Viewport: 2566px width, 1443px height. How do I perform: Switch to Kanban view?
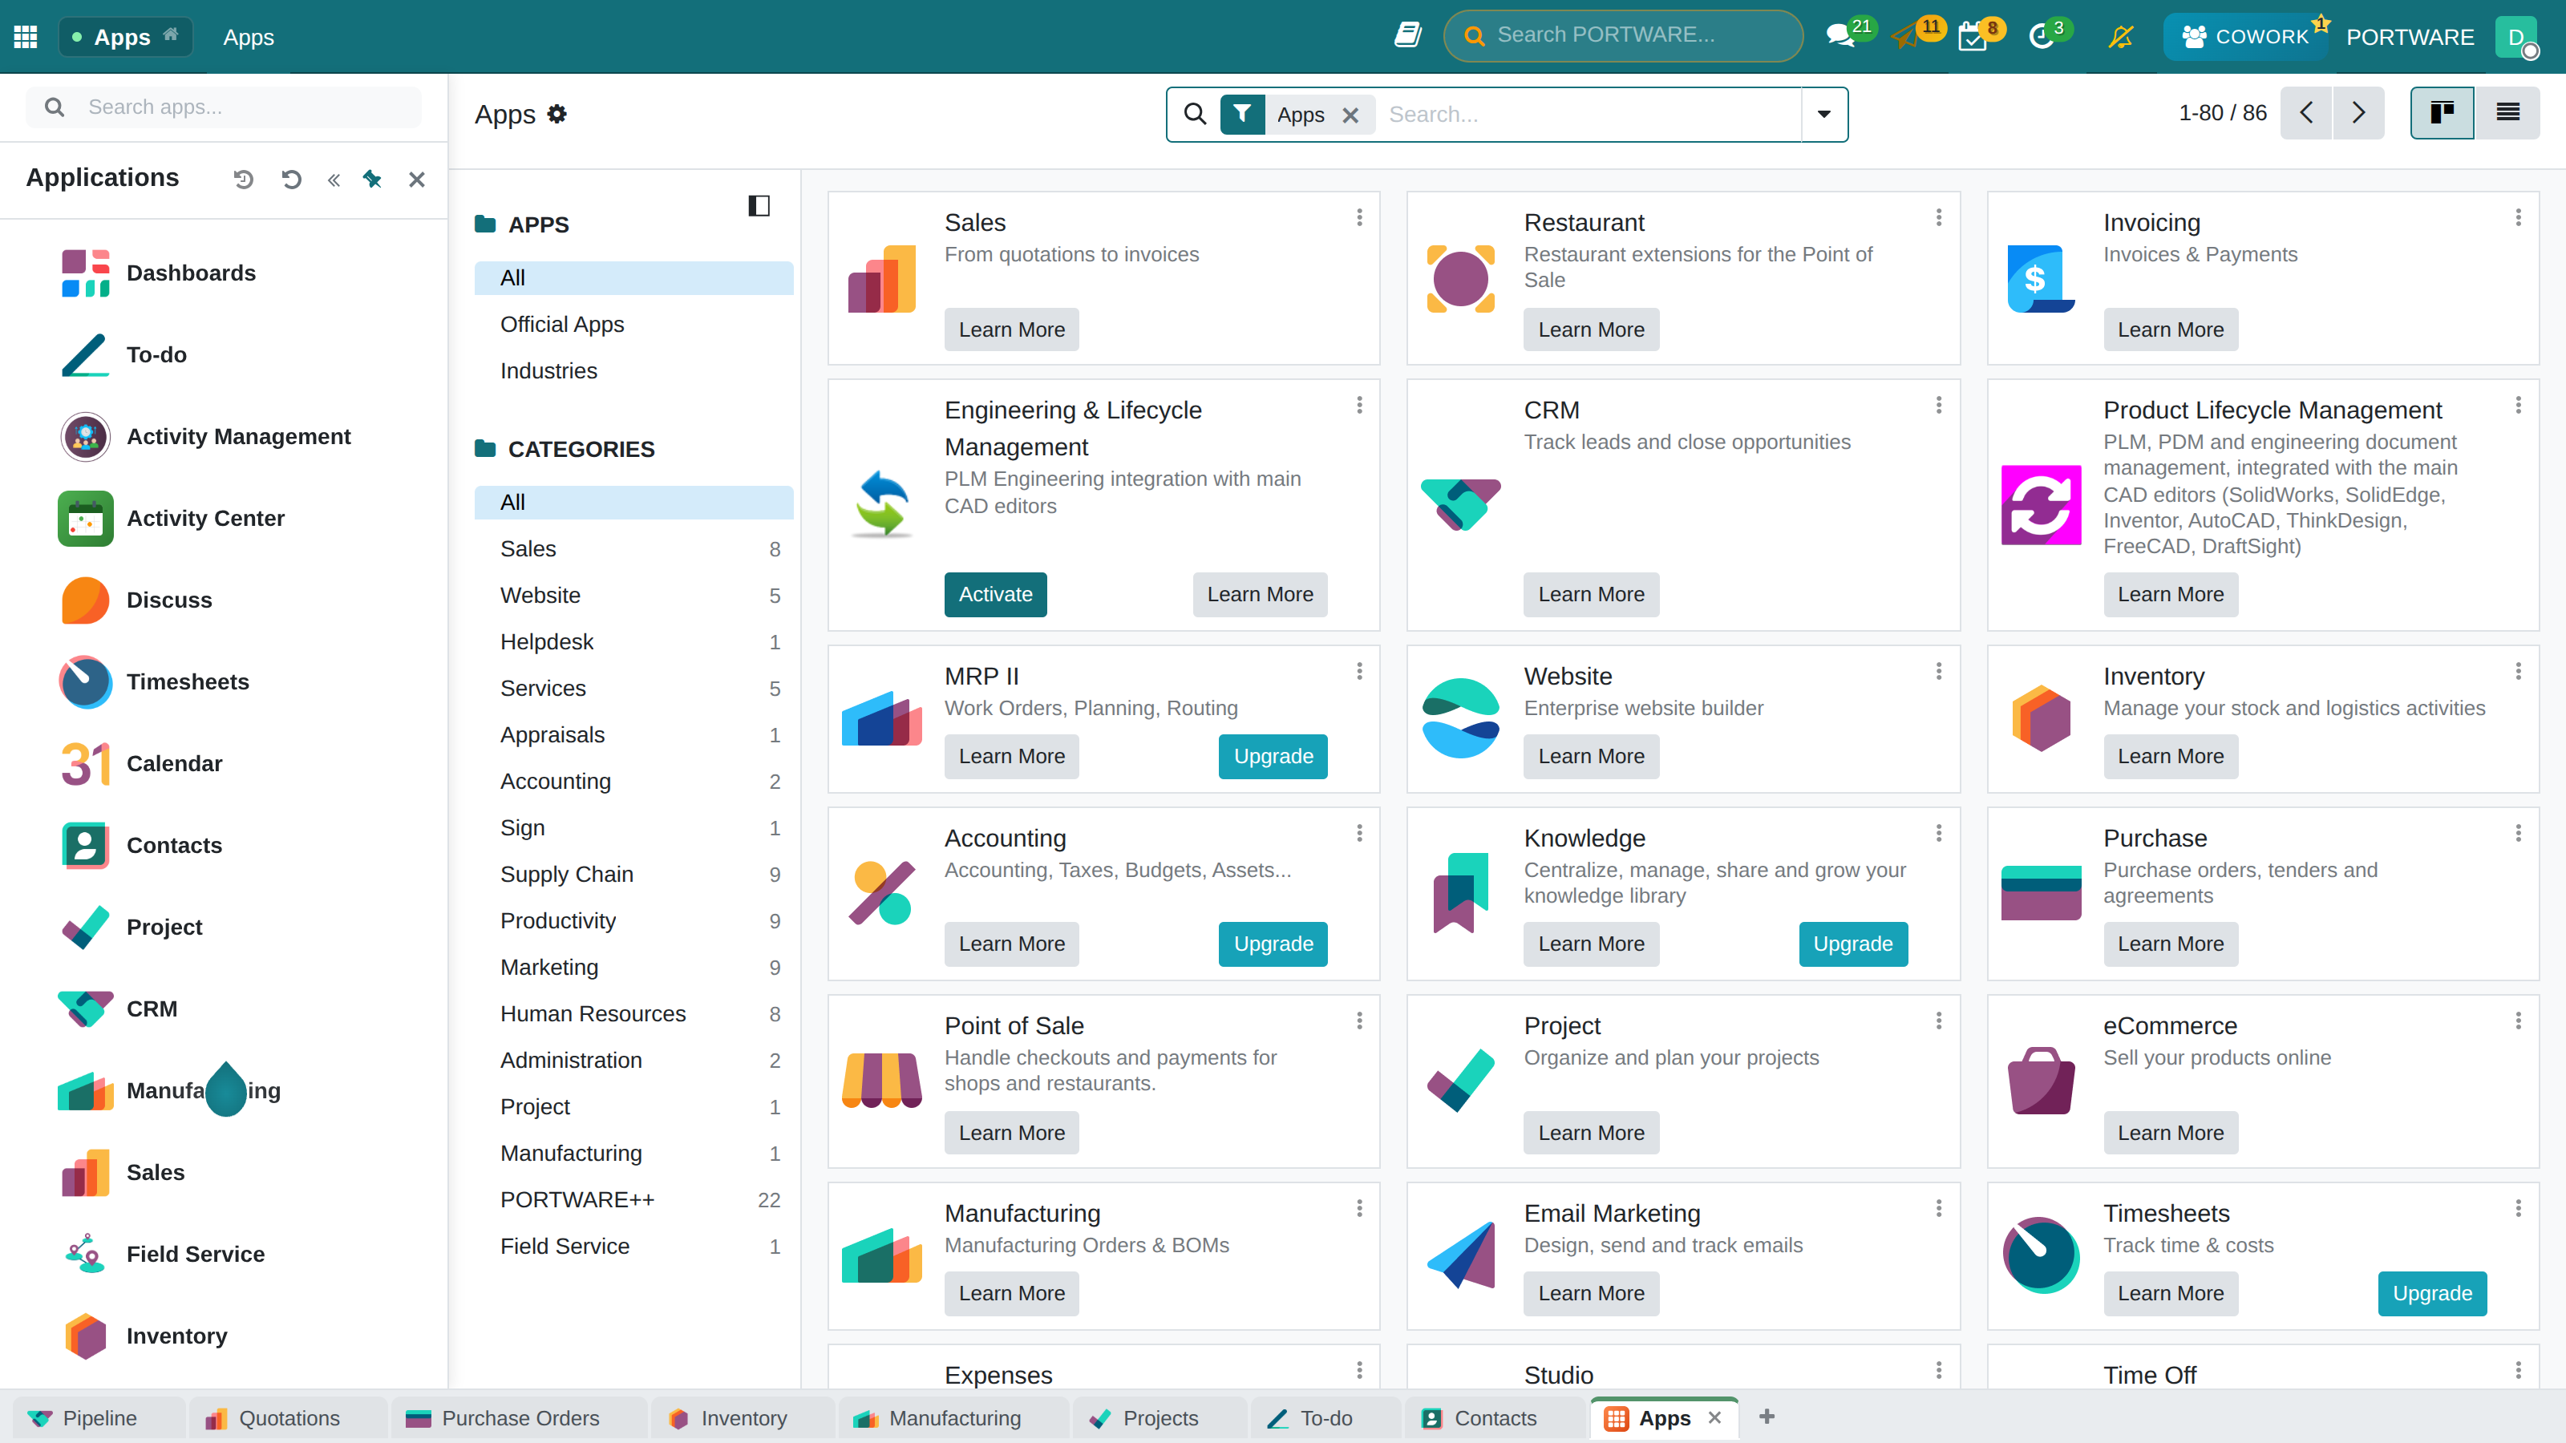pos(2442,114)
